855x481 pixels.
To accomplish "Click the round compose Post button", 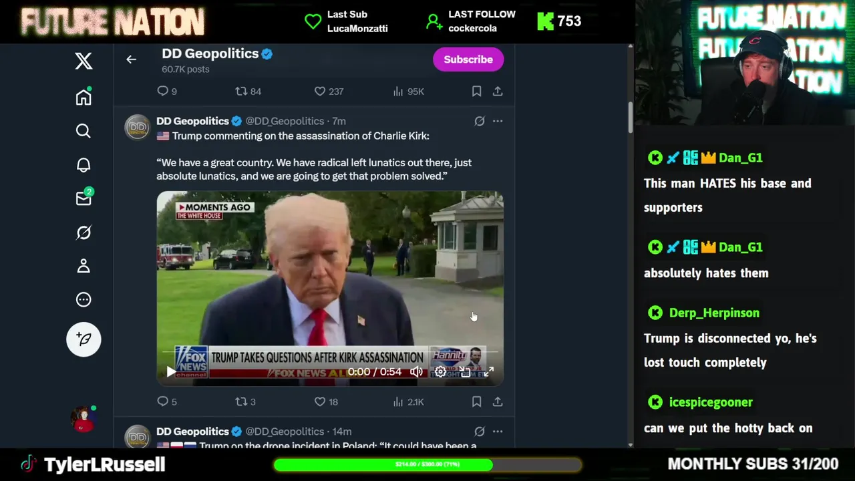I will tap(83, 339).
